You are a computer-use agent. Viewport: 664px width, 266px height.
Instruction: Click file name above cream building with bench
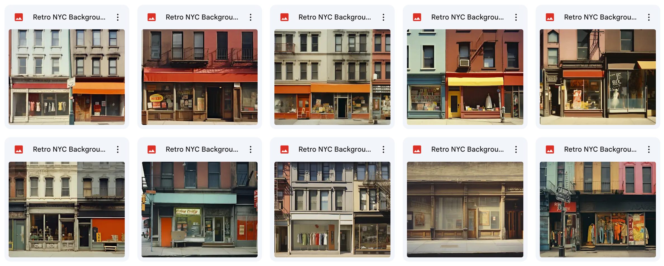point(69,149)
